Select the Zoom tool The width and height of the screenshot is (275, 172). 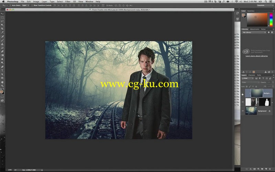point(2,86)
